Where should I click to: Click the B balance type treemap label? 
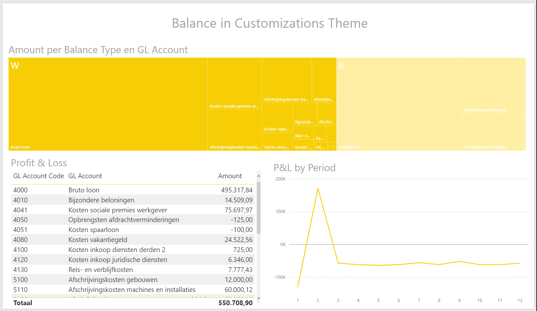click(x=341, y=66)
